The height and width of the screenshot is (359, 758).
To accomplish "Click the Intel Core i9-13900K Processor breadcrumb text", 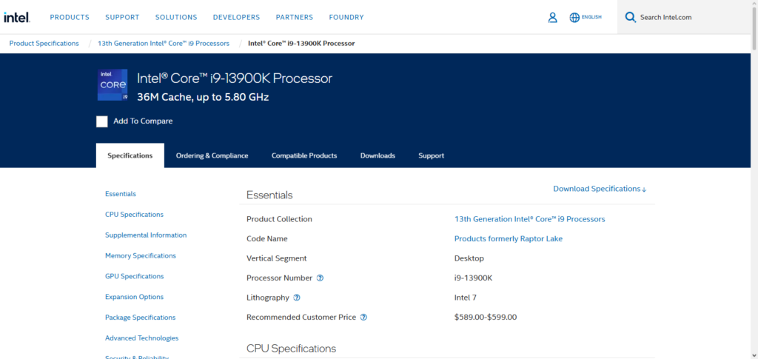I will tap(301, 44).
